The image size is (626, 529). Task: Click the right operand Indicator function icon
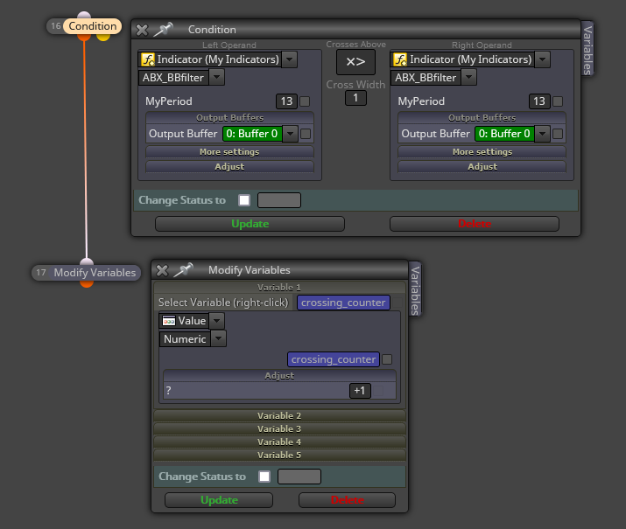400,59
